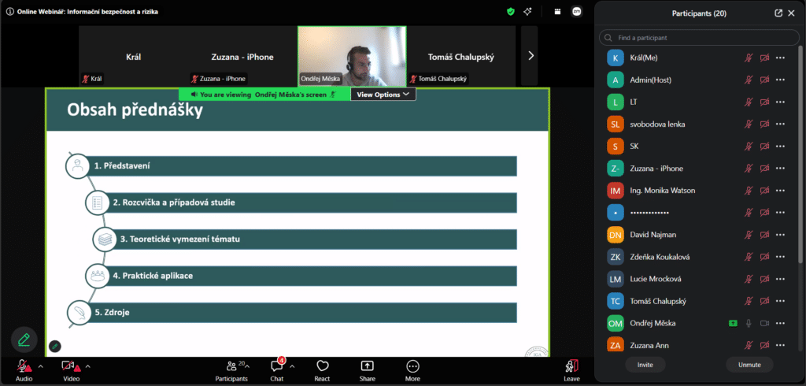Click muted mic icon for Ing. Monika Watson

pyautogui.click(x=749, y=191)
